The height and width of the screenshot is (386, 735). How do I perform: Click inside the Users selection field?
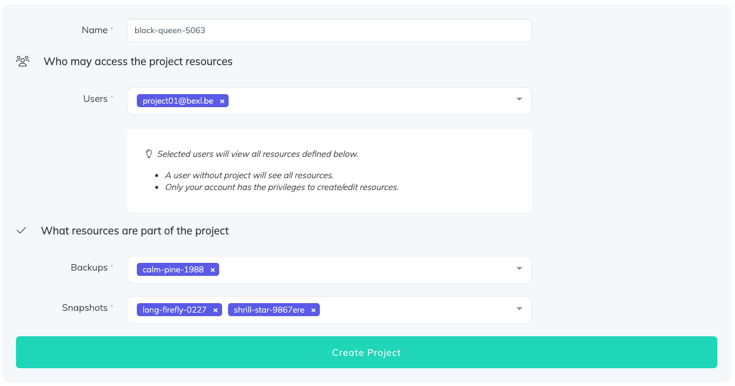pos(367,101)
